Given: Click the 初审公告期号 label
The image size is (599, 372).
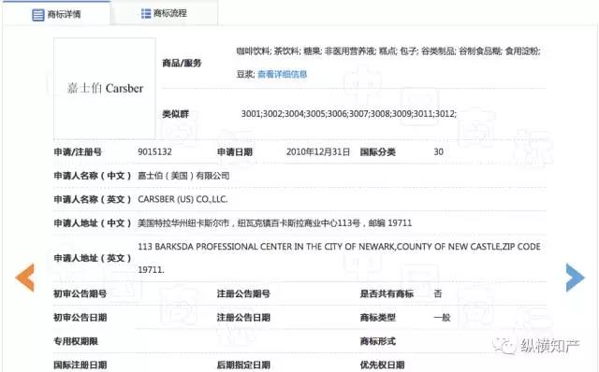Looking at the screenshot, I should (80, 293).
